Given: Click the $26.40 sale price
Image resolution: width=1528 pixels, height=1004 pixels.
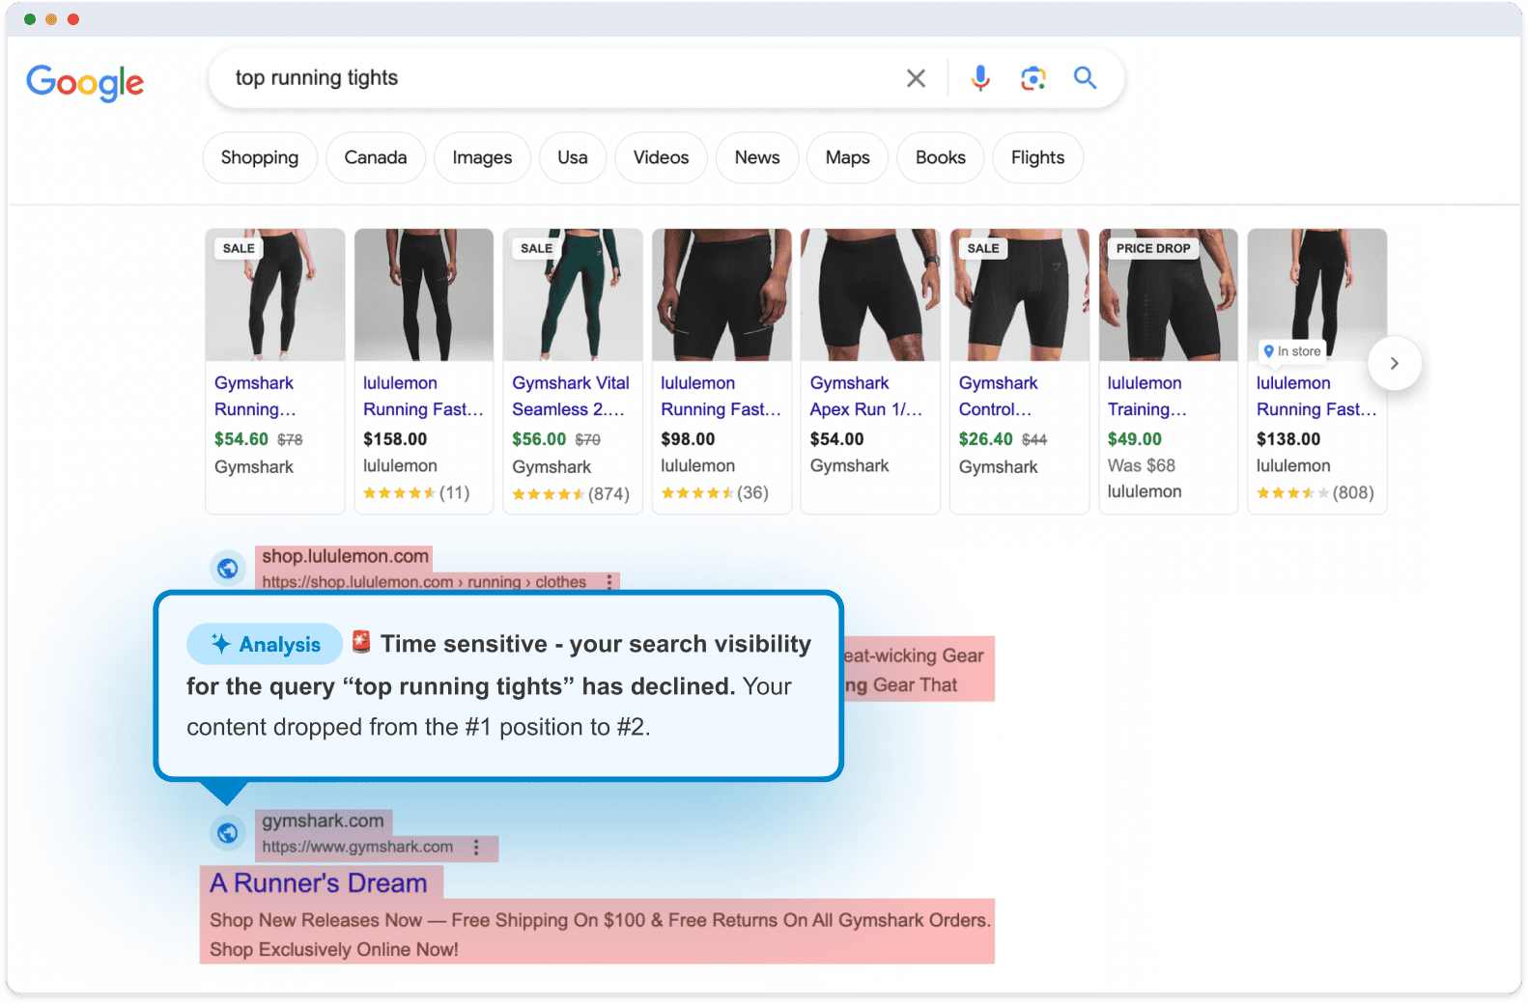Looking at the screenshot, I should pyautogui.click(x=986, y=439).
